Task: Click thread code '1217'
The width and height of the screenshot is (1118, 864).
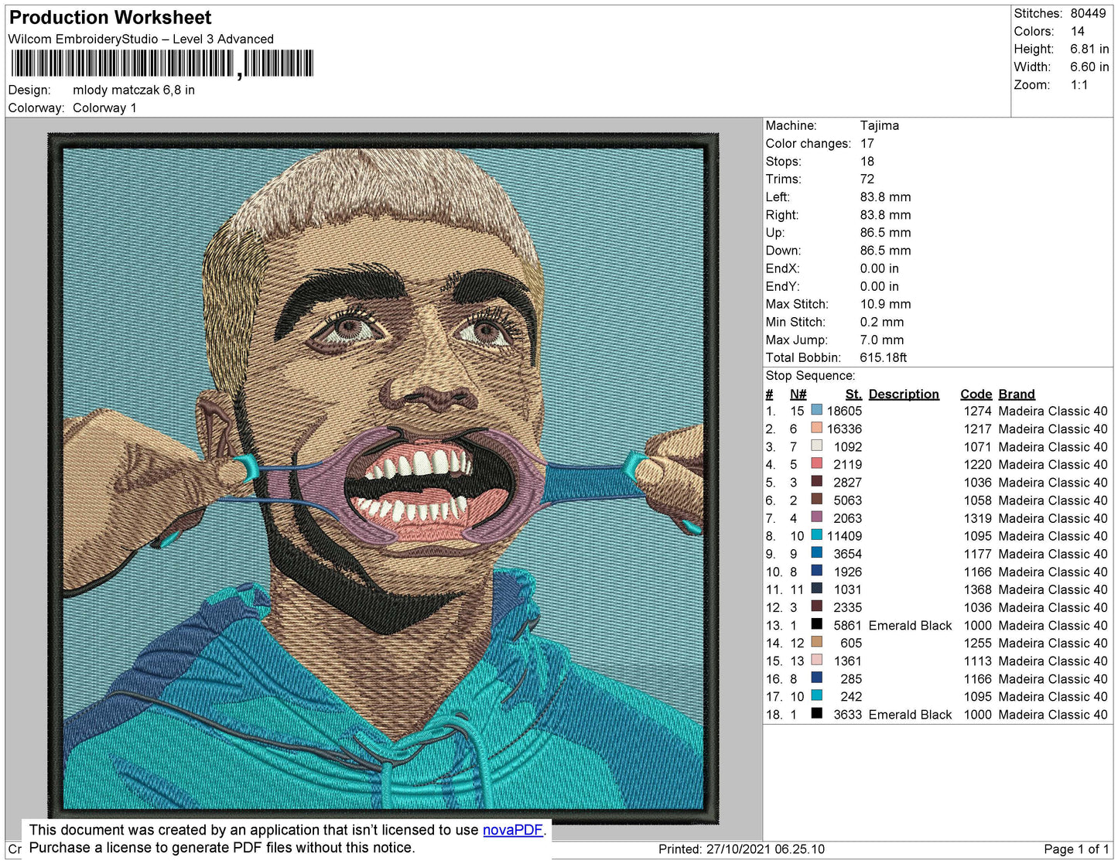Action: coord(977,429)
